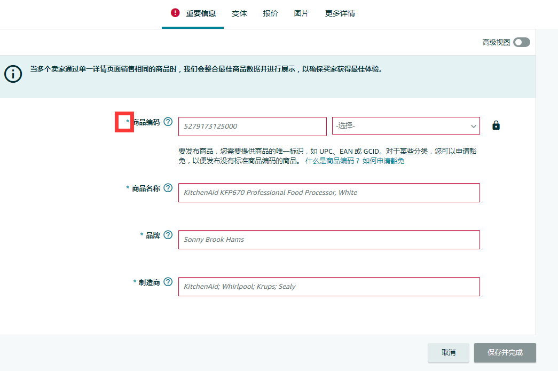Screen dimensions: 558x371
Task: Click the 品牌 input showing Sonny Brook Hams
Action: (x=329, y=239)
